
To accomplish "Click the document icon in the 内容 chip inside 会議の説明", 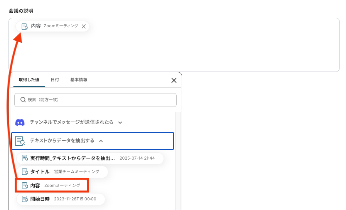I will (24, 27).
